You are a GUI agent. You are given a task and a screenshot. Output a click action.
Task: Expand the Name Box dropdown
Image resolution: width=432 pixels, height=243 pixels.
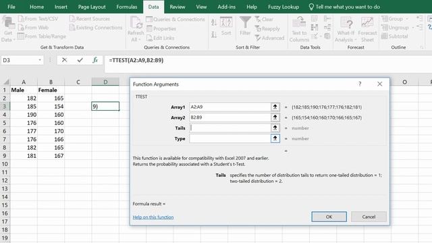[40, 60]
